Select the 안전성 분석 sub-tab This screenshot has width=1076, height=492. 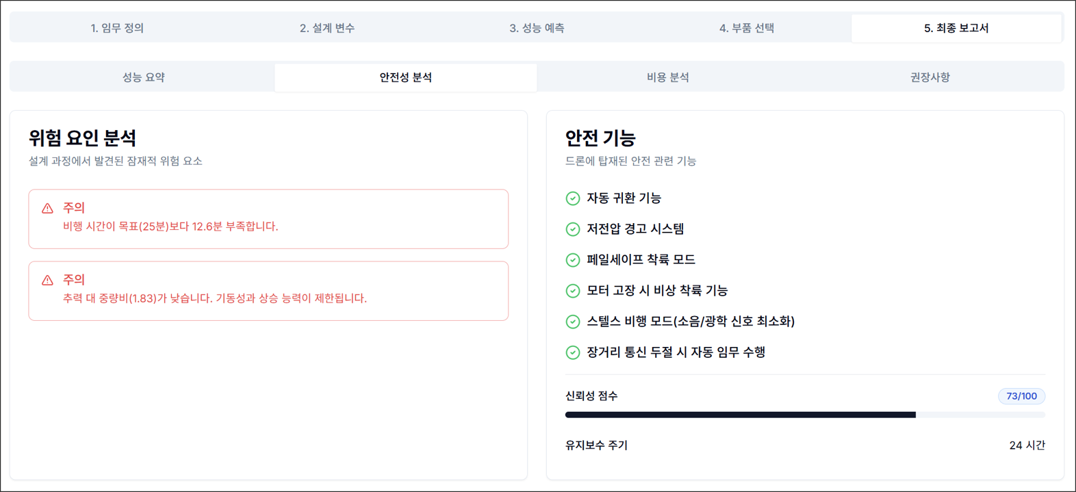tap(406, 77)
